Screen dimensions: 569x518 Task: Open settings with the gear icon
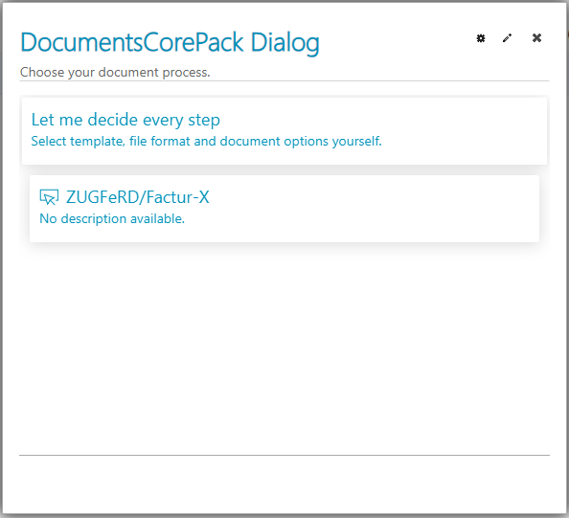coord(481,38)
